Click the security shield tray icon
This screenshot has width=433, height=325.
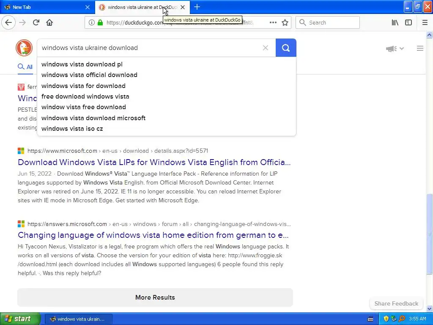386,319
